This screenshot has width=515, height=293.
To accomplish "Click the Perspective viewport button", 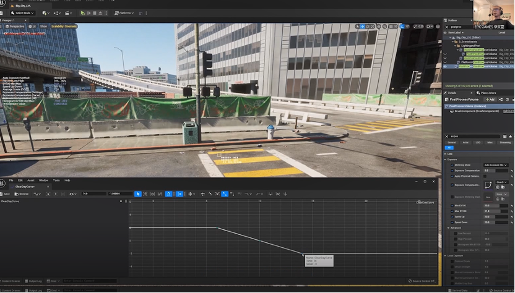I will (x=14, y=26).
